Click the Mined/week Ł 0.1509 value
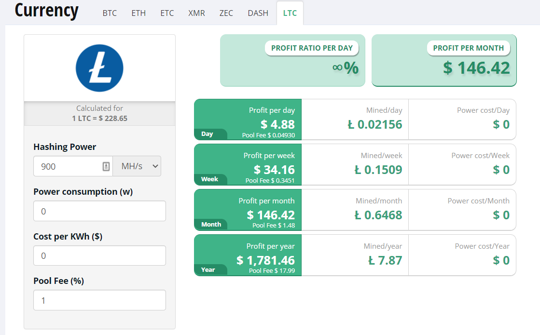This screenshot has height=335, width=540. click(x=378, y=170)
